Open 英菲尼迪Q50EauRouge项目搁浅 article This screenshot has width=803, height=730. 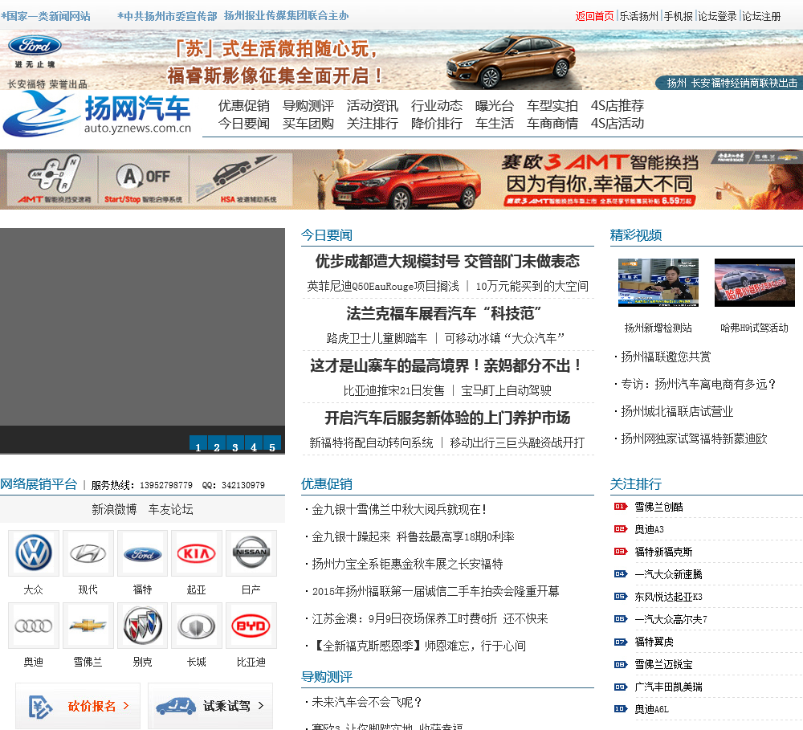(x=382, y=287)
